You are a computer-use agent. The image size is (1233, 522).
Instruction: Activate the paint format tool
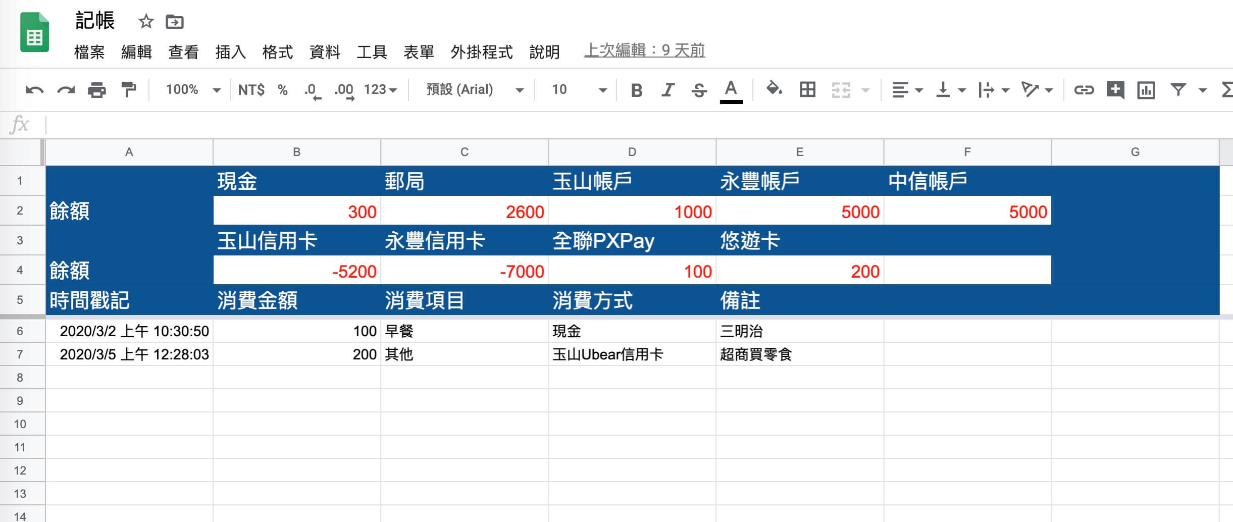click(129, 90)
